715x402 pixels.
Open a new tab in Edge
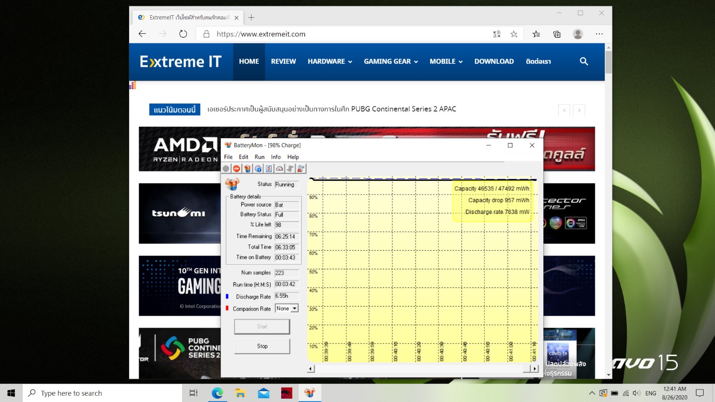(x=252, y=18)
